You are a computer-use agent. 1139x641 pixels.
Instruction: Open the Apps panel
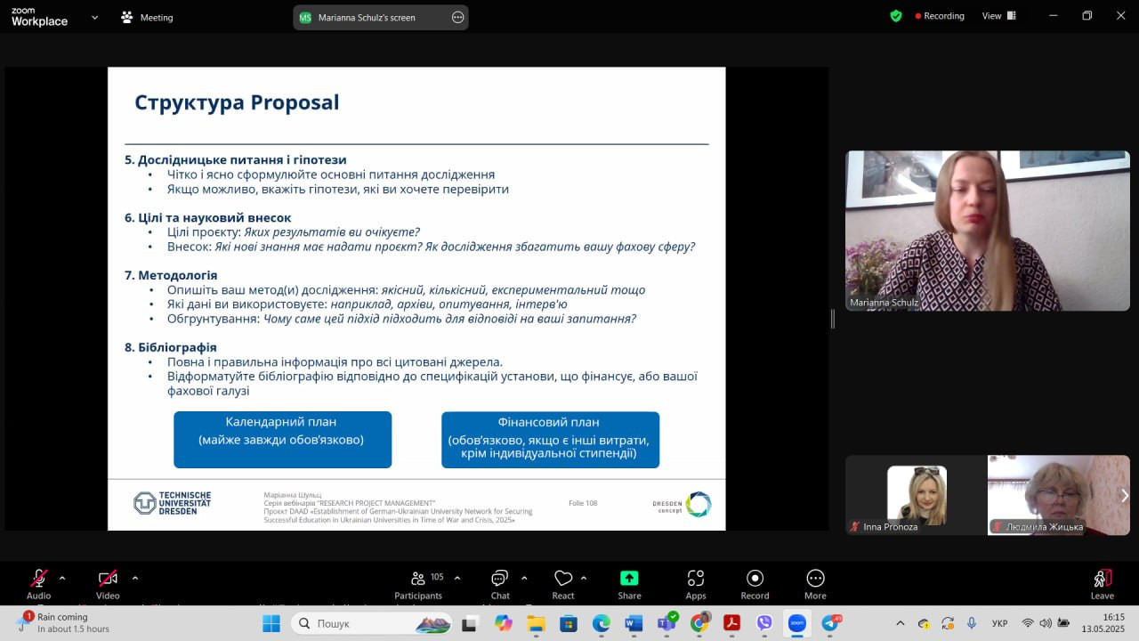coord(696,584)
